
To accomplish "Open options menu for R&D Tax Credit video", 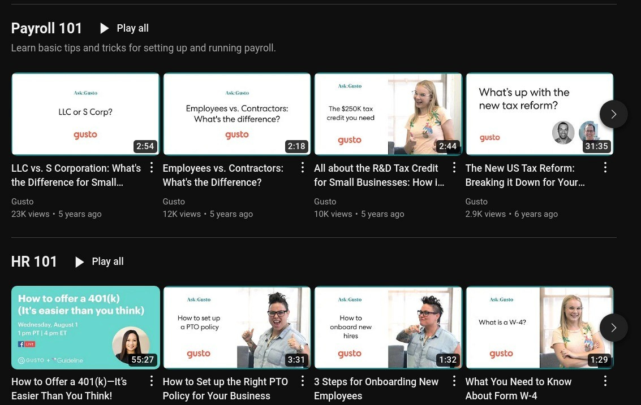I will point(454,167).
